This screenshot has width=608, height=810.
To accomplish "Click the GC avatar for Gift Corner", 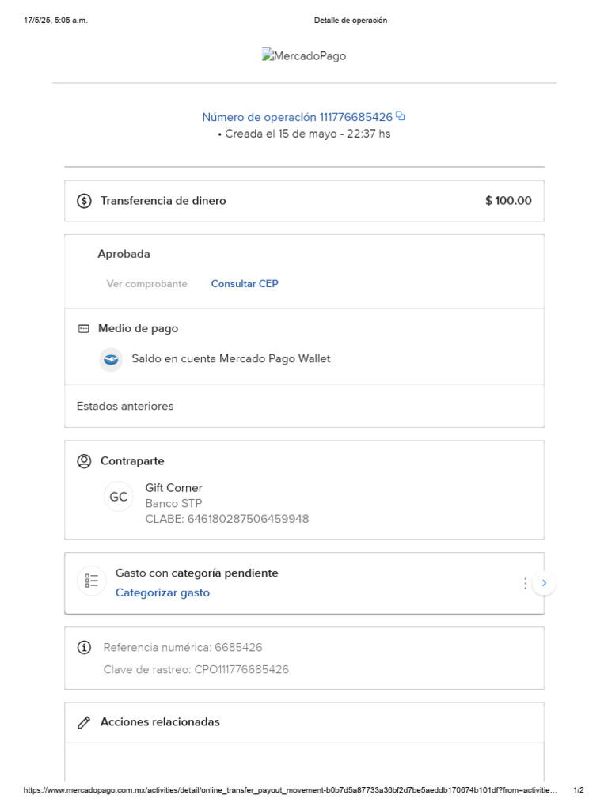I will click(119, 497).
